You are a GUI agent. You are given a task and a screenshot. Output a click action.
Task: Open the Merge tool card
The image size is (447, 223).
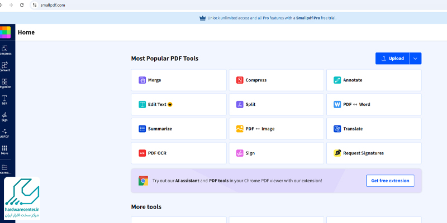point(179,80)
